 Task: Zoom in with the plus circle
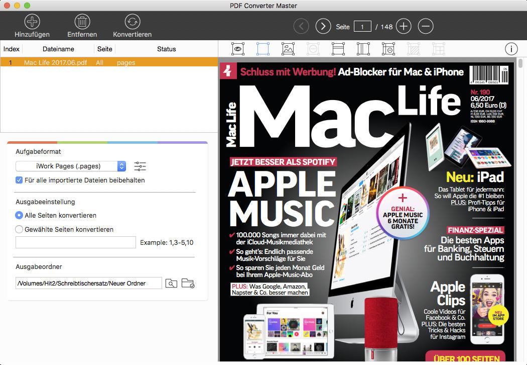404,26
